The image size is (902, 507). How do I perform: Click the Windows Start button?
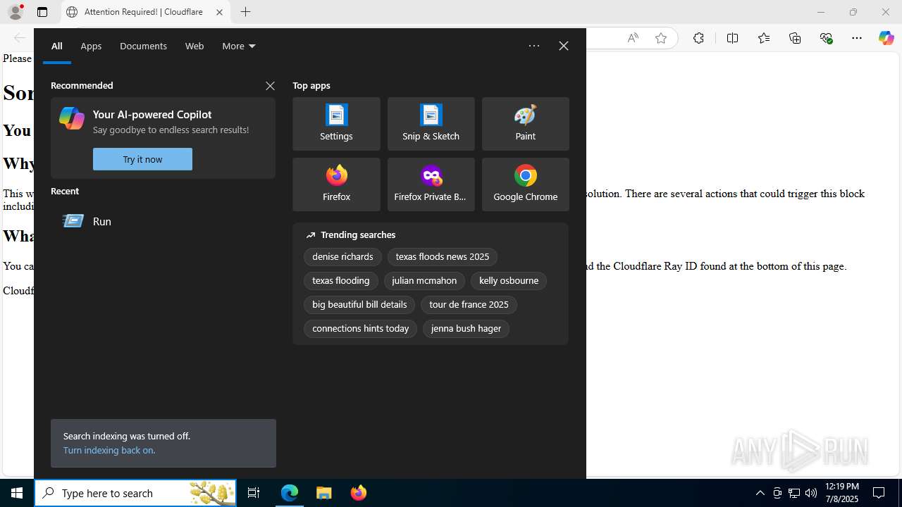tap(17, 493)
